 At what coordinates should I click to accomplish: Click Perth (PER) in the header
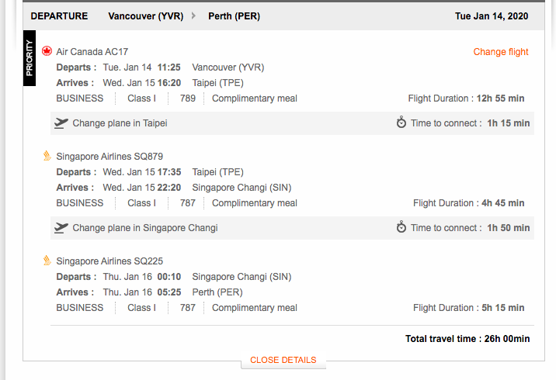(x=234, y=16)
